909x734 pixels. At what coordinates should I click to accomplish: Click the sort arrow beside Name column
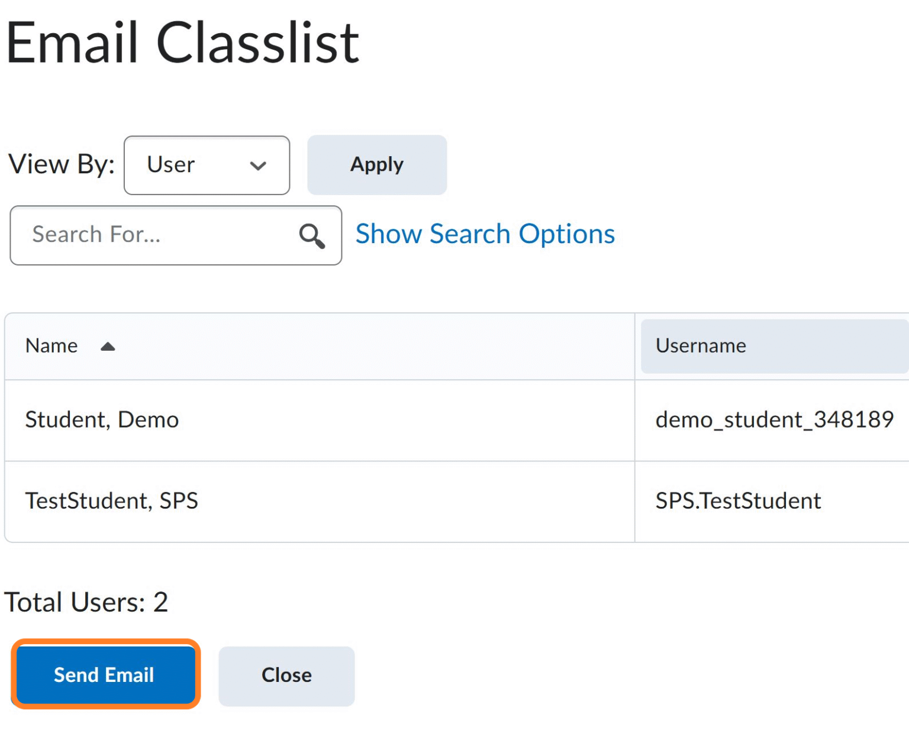108,346
